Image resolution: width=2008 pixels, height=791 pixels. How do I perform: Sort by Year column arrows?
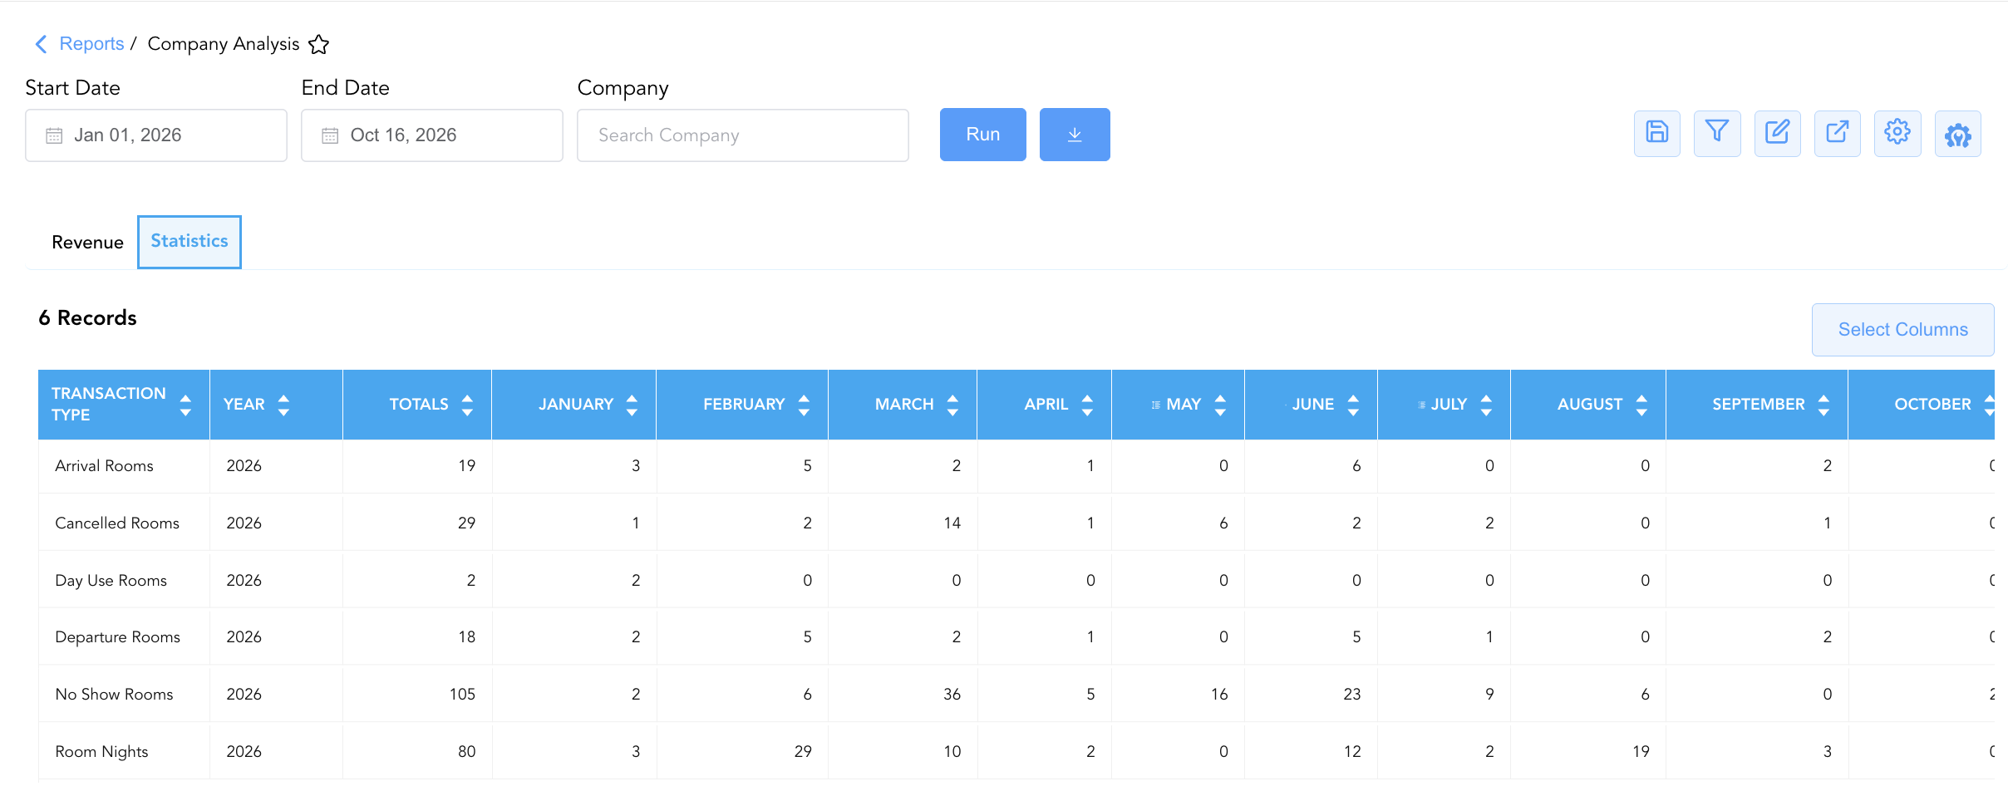[283, 405]
